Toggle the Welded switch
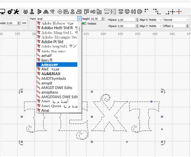The height and width of the screenshot is (157, 191). 84,23
